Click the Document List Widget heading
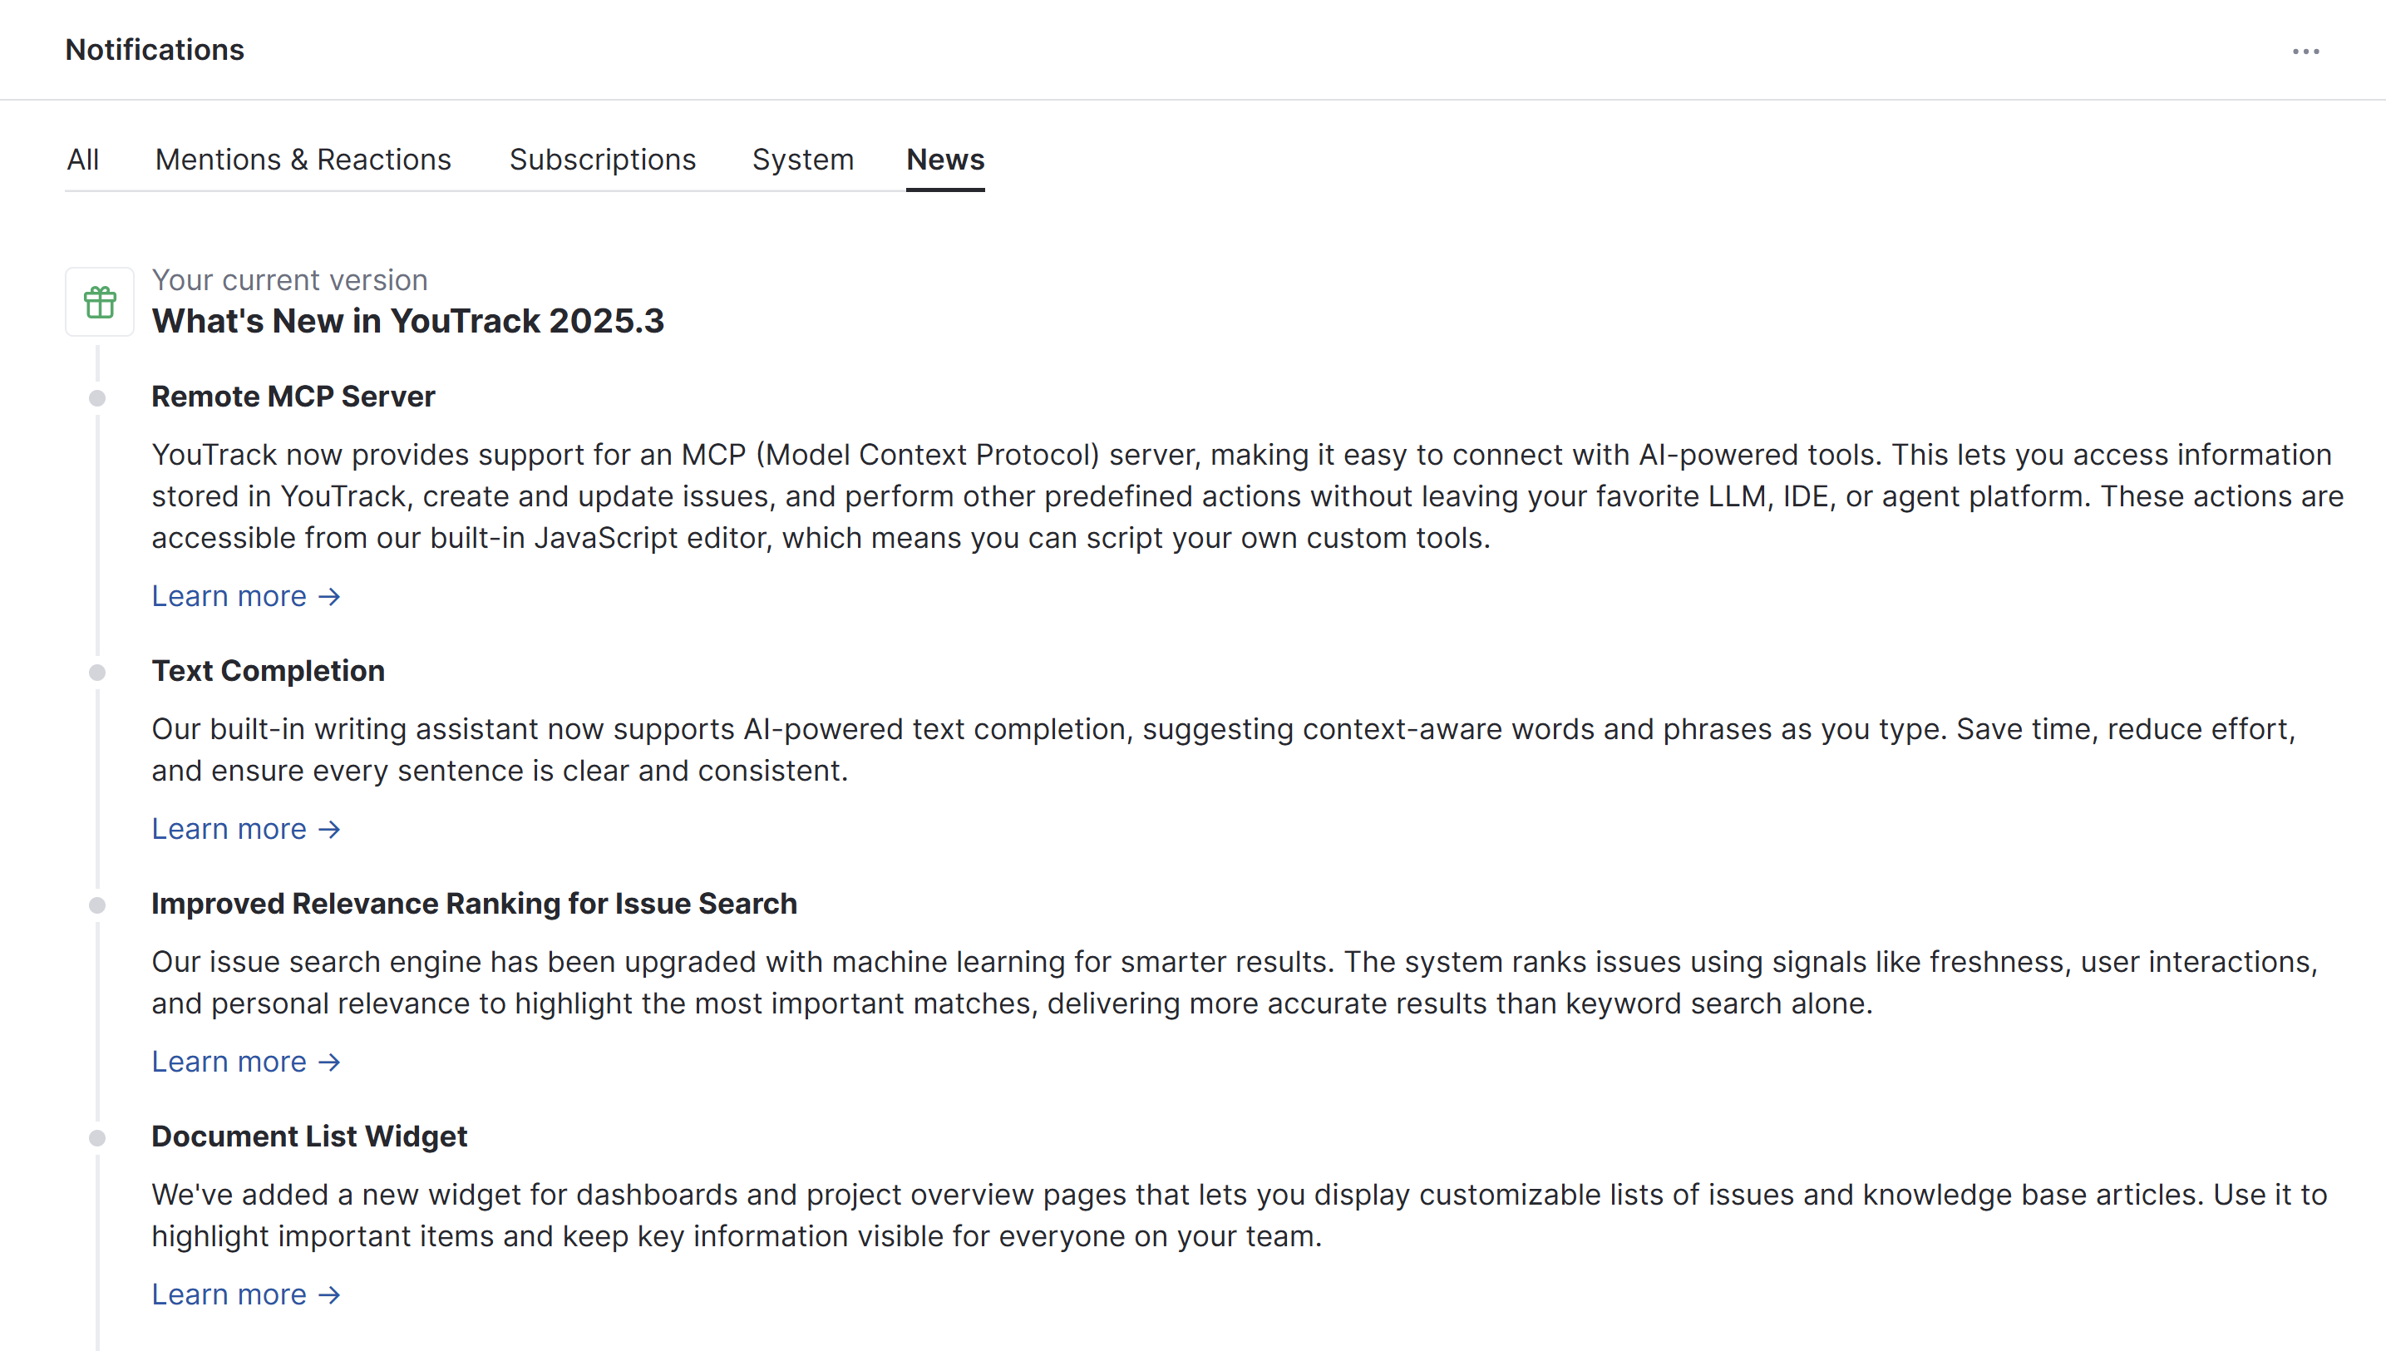 pyautogui.click(x=309, y=1137)
